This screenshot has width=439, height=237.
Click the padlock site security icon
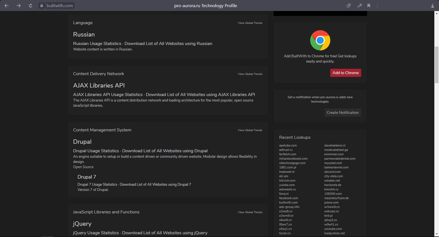point(42,5)
